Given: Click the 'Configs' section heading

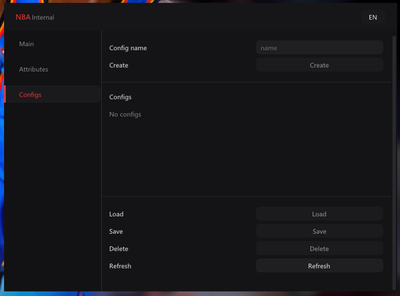Looking at the screenshot, I should click(120, 97).
